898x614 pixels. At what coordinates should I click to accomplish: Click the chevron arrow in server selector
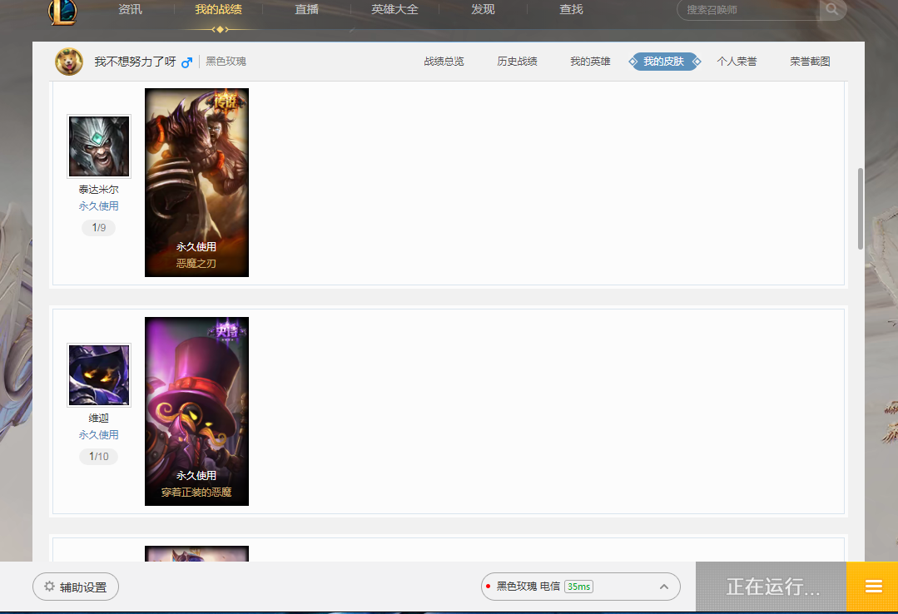[x=664, y=587]
